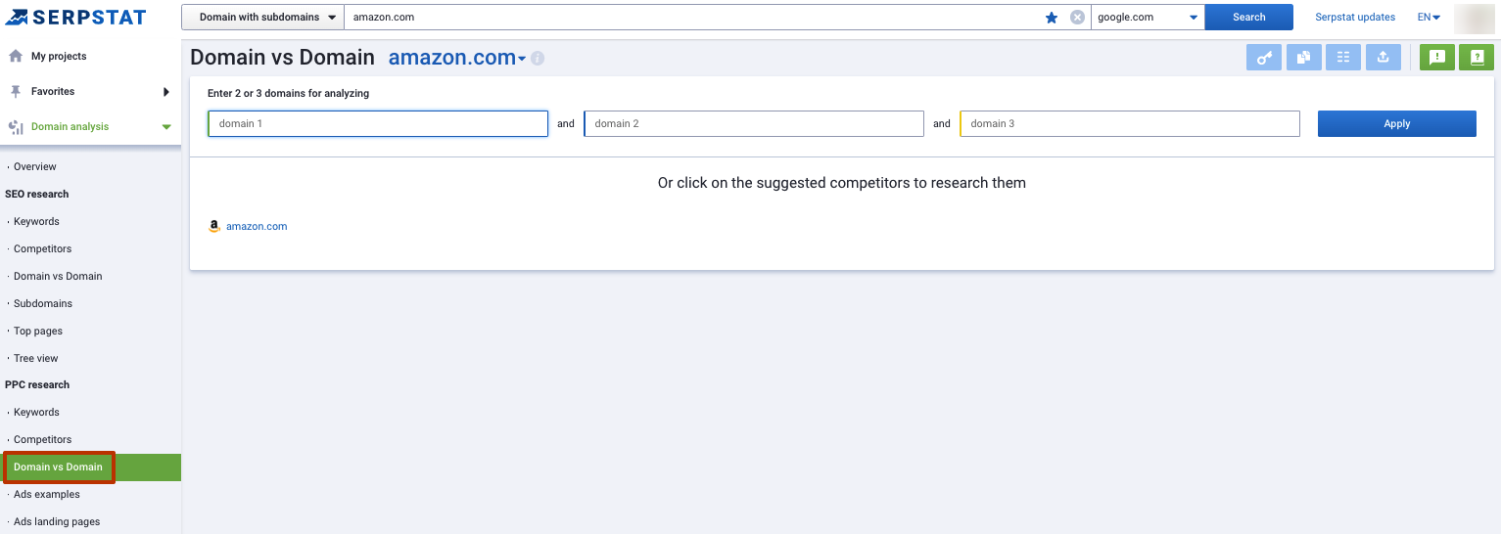Click the suggested amazon.com competitor link
Image resolution: width=1501 pixels, height=534 pixels.
coord(257,227)
